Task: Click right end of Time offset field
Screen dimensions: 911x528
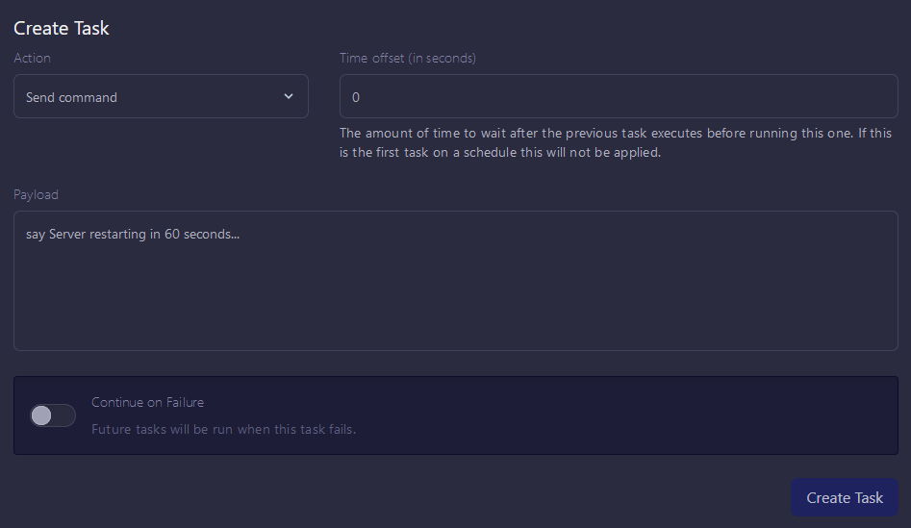Action: pyautogui.click(x=875, y=96)
